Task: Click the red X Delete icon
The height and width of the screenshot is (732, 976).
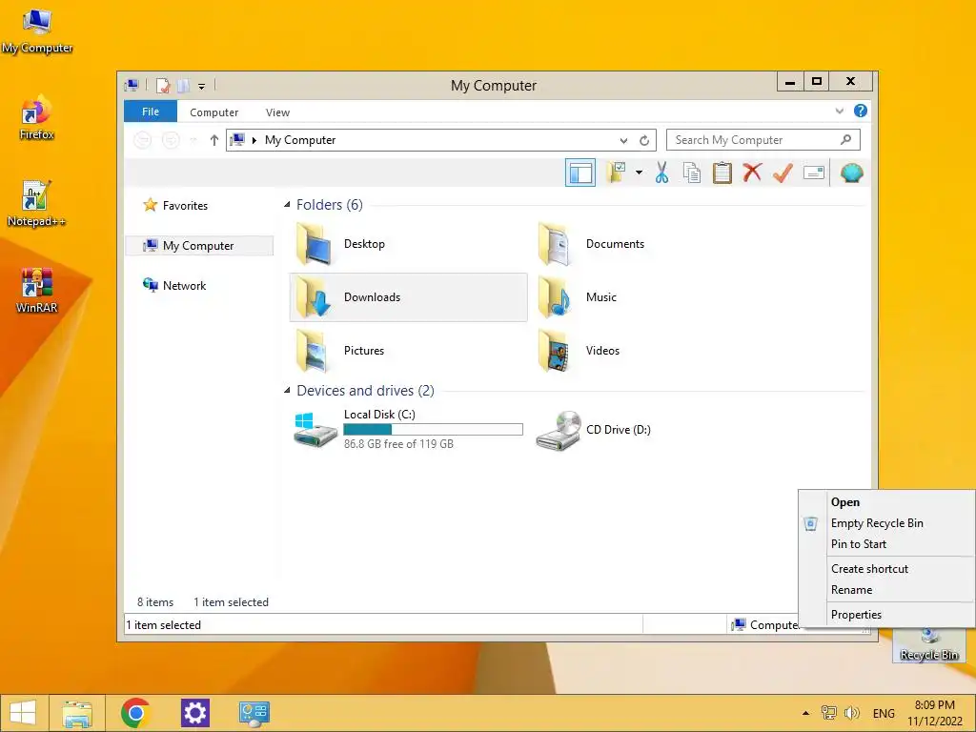Action: point(752,173)
